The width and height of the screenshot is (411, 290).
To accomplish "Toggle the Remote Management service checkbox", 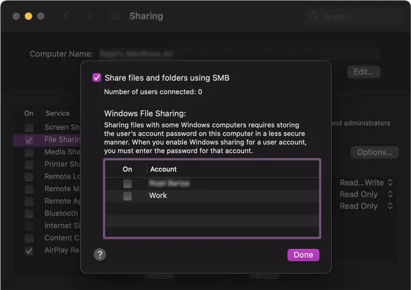I will (x=29, y=190).
